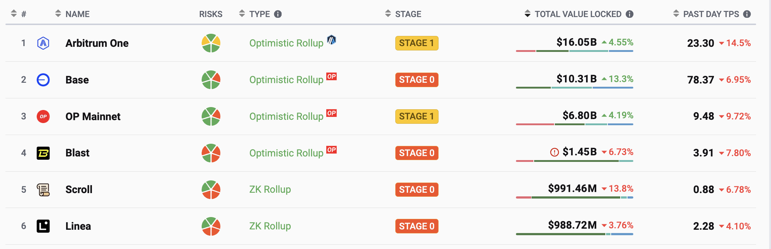Open the OP Mainnet project link
The height and width of the screenshot is (249, 771).
pyautogui.click(x=93, y=117)
